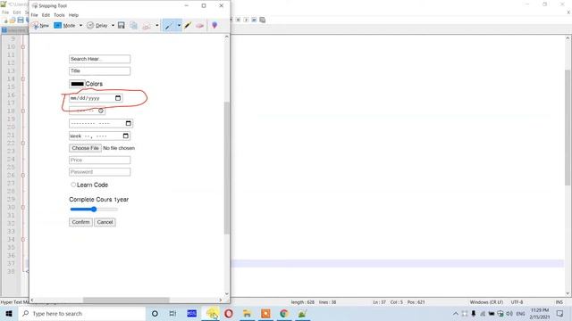Collapse fold marker at line 14
Viewport: 572px width, 321px height.
tap(23, 79)
